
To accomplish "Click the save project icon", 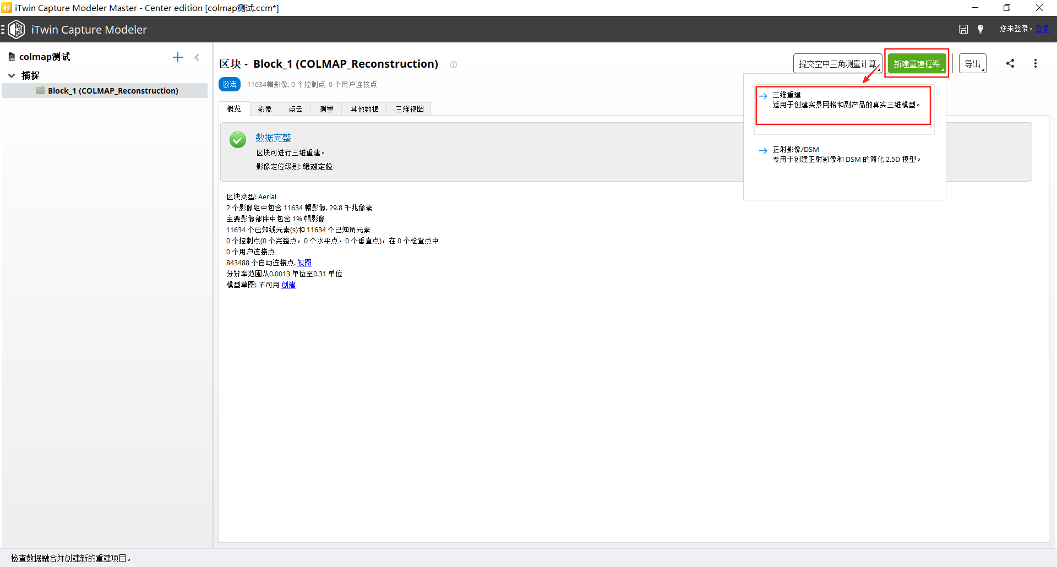I will pos(963,29).
